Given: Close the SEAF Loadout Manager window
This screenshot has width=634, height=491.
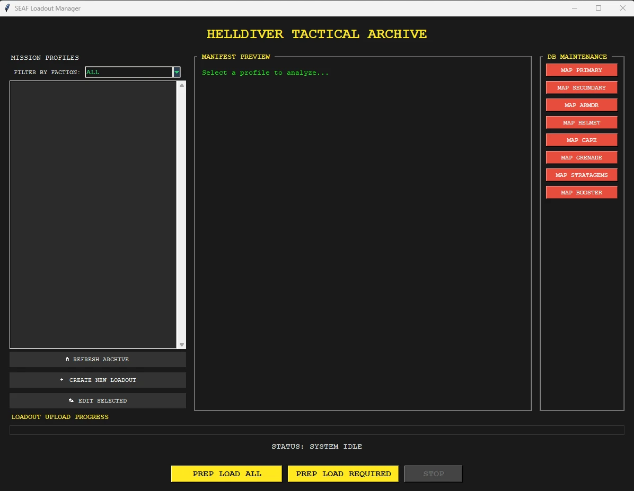Looking at the screenshot, I should (x=623, y=8).
